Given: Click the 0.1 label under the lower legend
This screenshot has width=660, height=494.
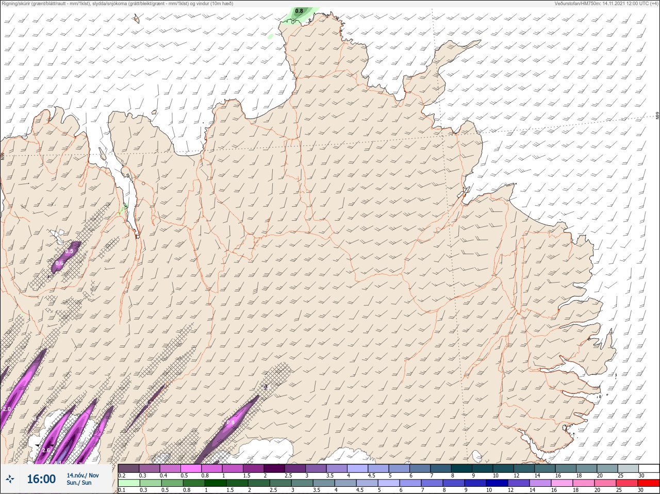Looking at the screenshot, I should (x=122, y=490).
